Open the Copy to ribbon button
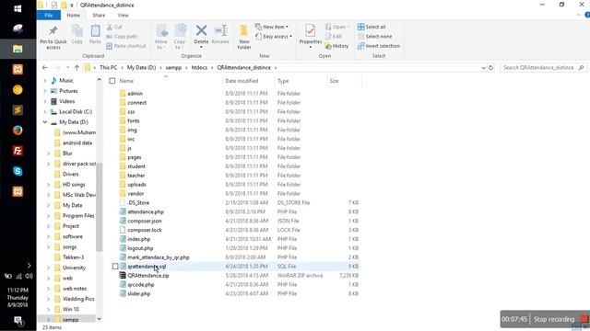 (x=180, y=37)
